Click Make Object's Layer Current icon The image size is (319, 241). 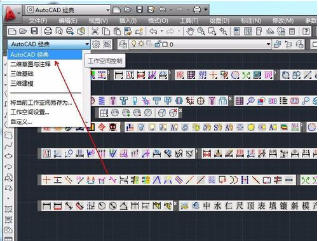click(x=277, y=44)
